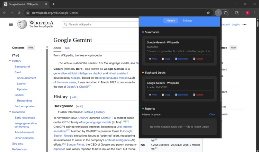Viewport: 259px width, 152px height.
Task: Jump to Bard in contents
Action: point(17,72)
